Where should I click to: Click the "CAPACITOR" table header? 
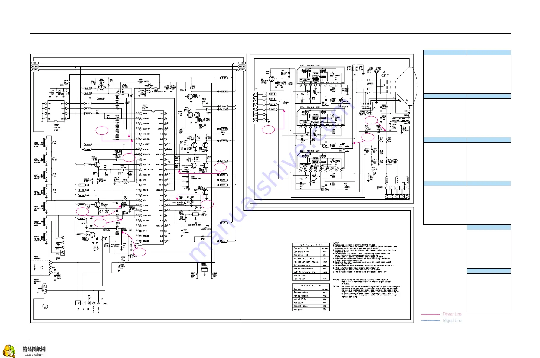click(x=311, y=245)
